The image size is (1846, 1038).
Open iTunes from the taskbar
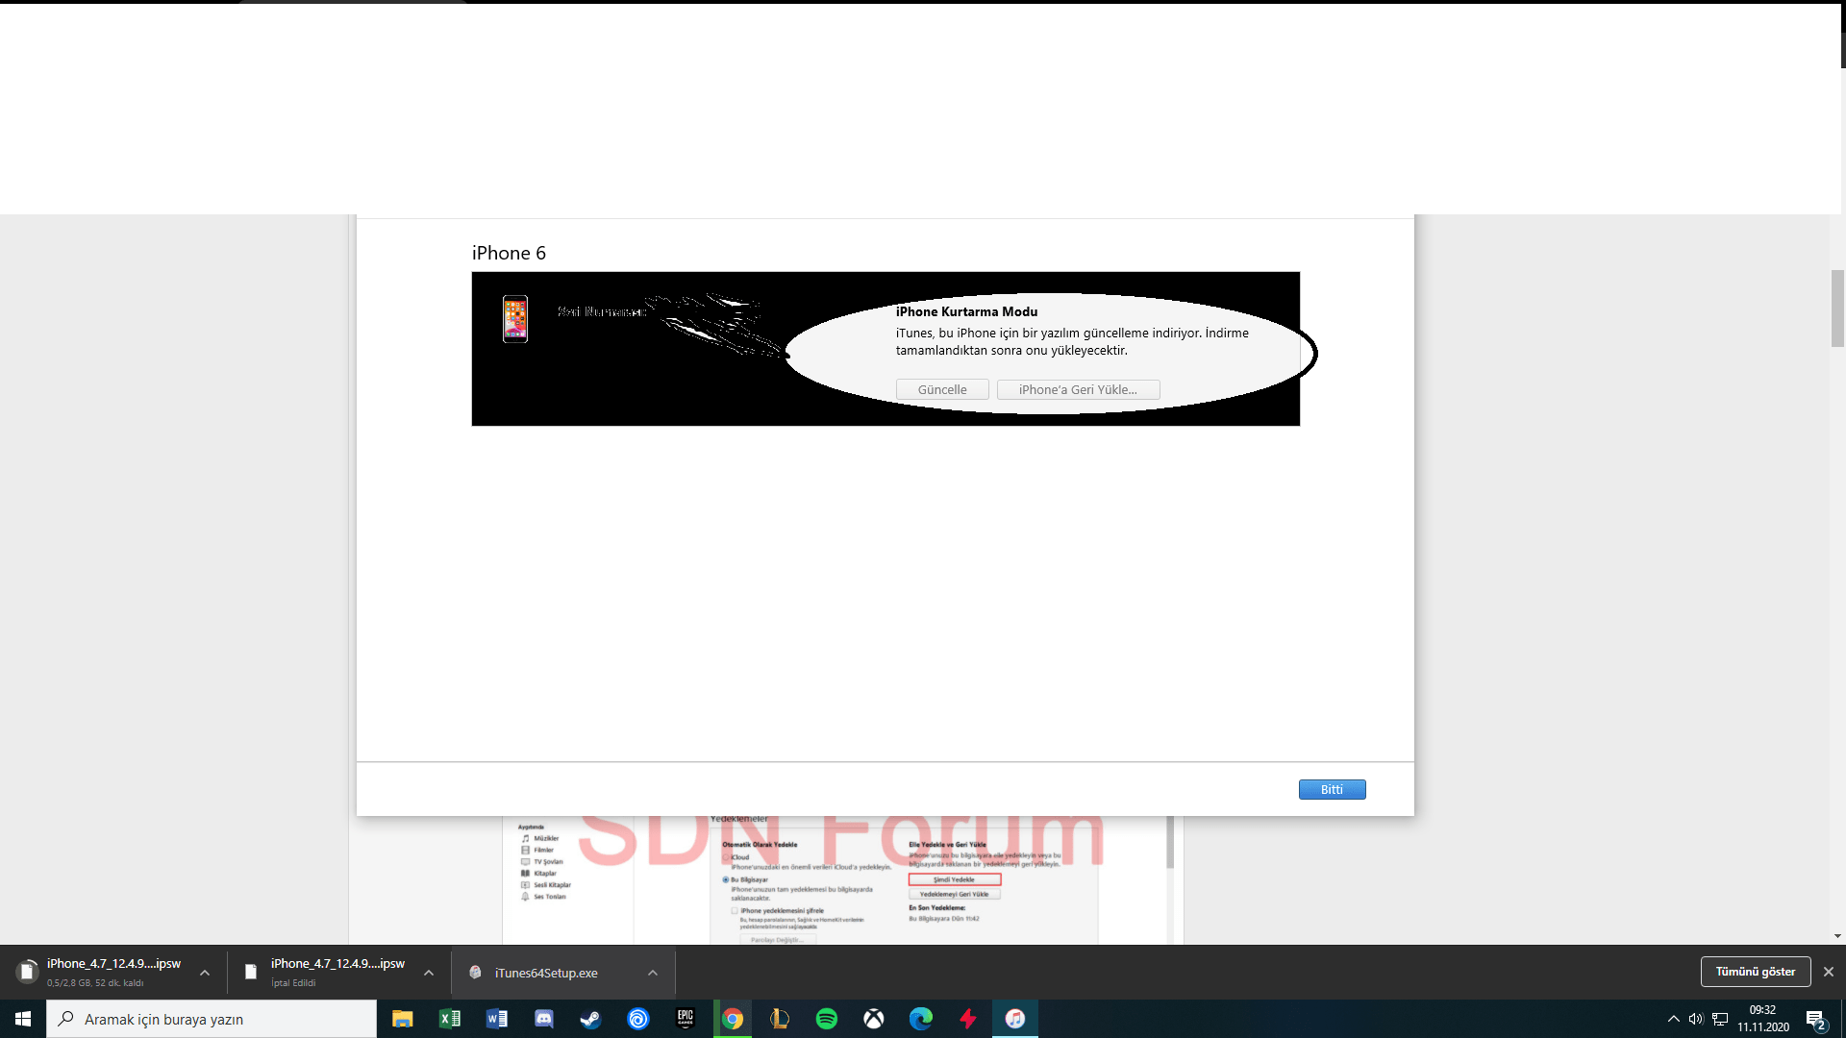pos(1015,1019)
